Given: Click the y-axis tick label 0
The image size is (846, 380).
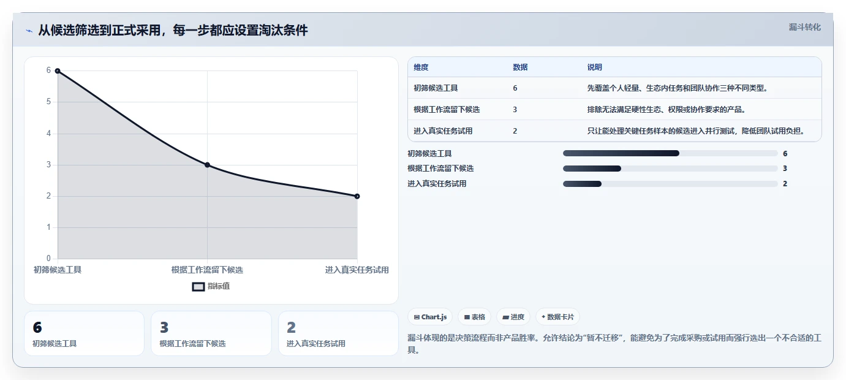Looking at the screenshot, I should coord(48,259).
